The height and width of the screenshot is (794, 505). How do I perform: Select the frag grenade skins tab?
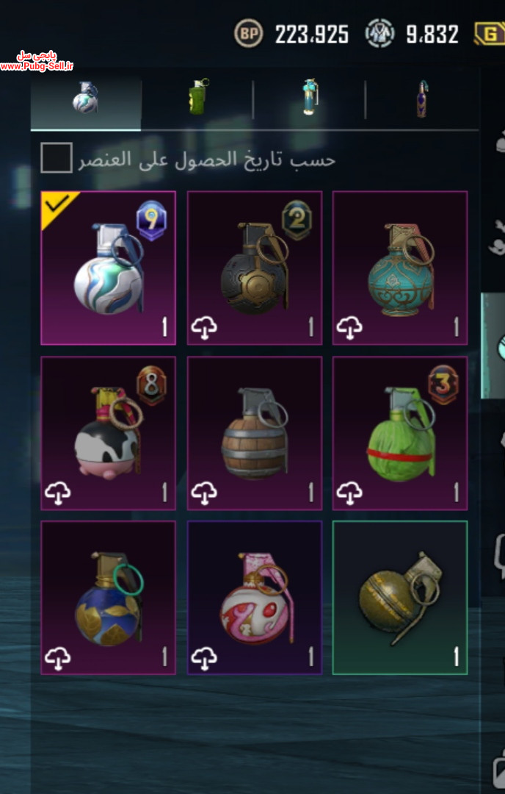pyautogui.click(x=86, y=98)
